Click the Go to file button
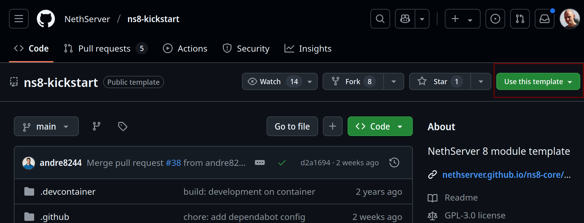This screenshot has height=223, width=584. 292,126
